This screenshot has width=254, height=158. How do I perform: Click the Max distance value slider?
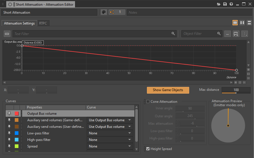(x=236, y=90)
